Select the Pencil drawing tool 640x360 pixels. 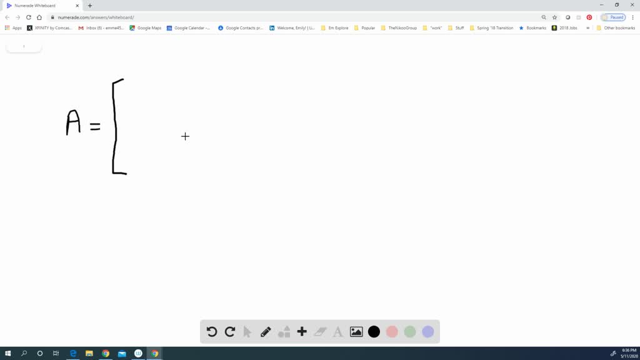(265, 332)
